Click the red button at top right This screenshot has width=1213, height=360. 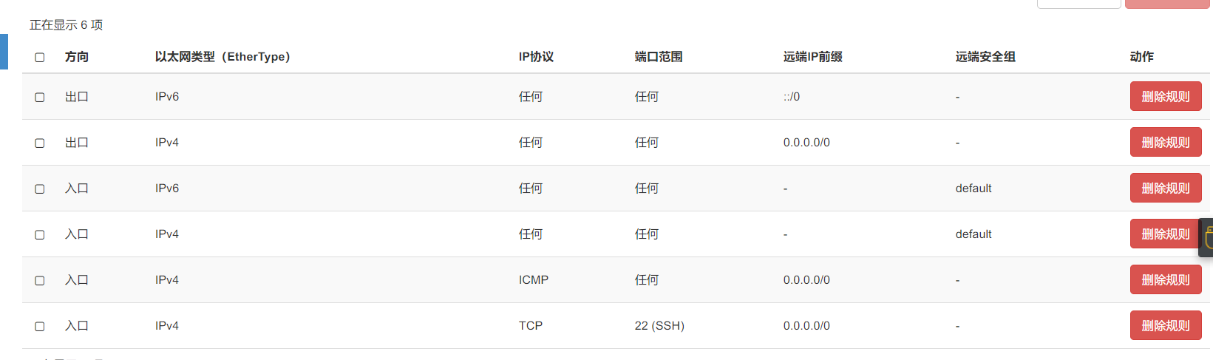pyautogui.click(x=1168, y=4)
